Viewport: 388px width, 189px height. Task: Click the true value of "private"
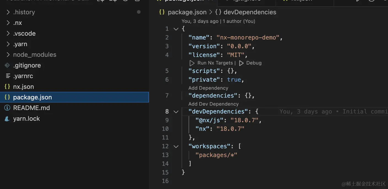[x=234, y=80]
